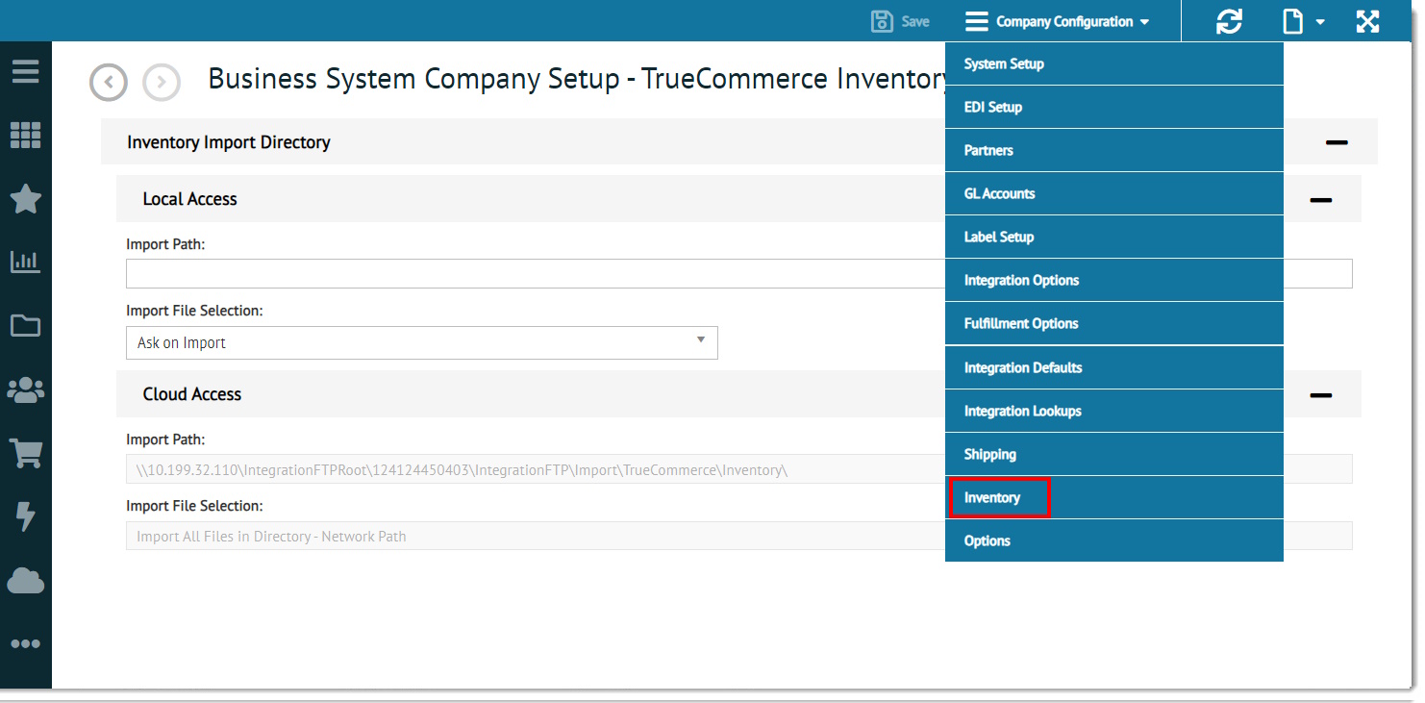
Task: Open the Company Configuration dropdown menu
Action: (x=1058, y=21)
